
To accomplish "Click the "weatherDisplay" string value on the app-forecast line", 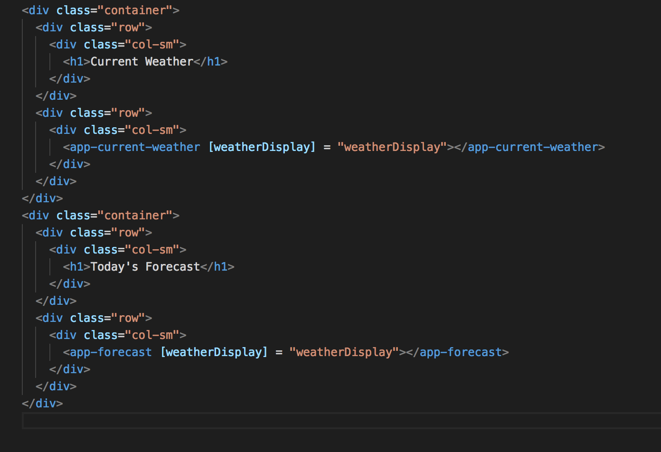I will tap(345, 352).
